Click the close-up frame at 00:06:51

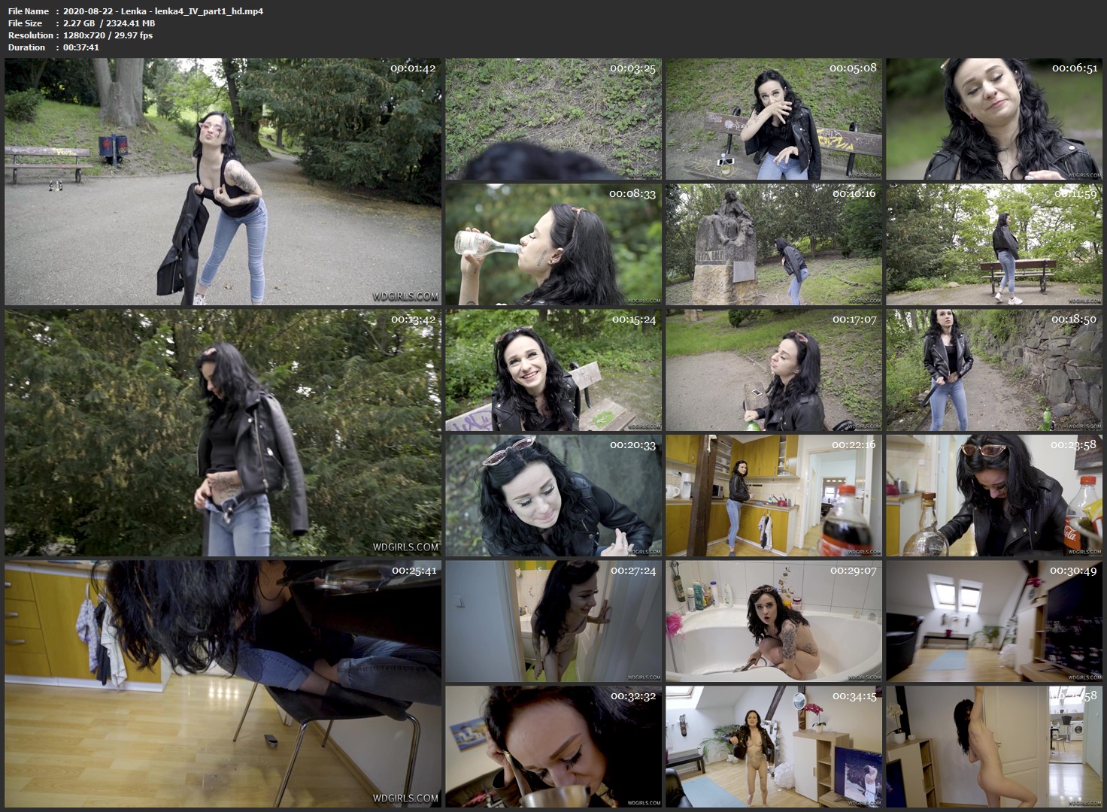point(993,119)
